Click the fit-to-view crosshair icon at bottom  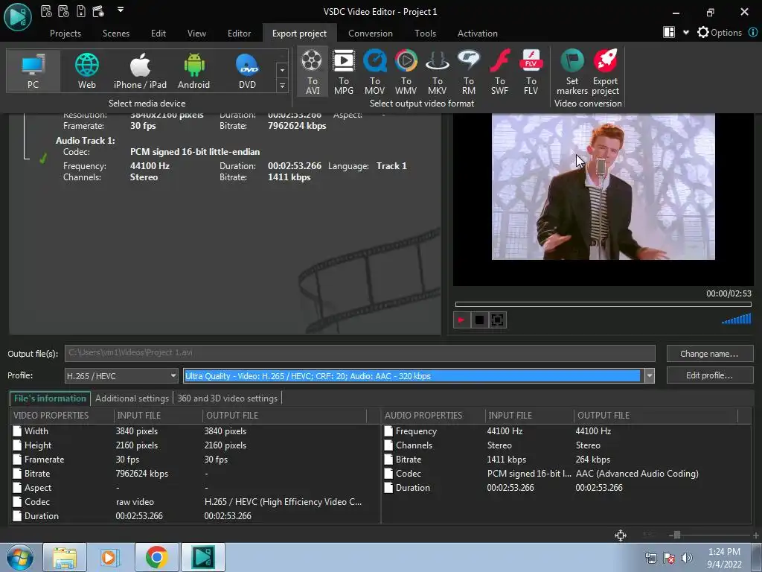(x=621, y=535)
